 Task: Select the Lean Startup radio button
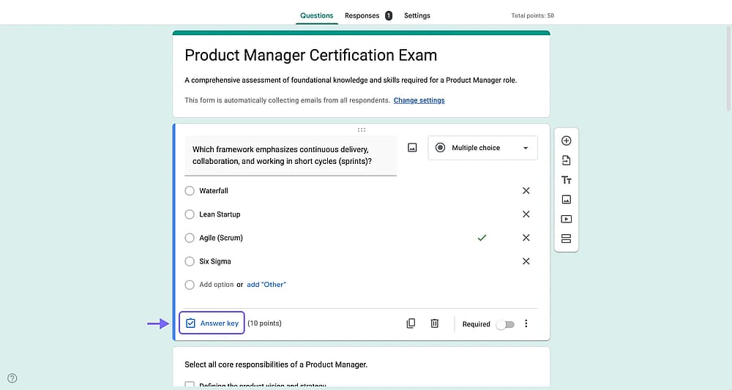click(x=190, y=214)
